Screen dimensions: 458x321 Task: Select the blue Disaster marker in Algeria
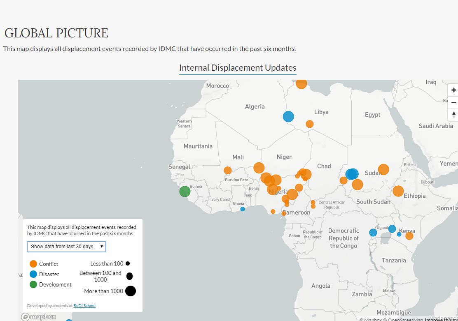288,116
